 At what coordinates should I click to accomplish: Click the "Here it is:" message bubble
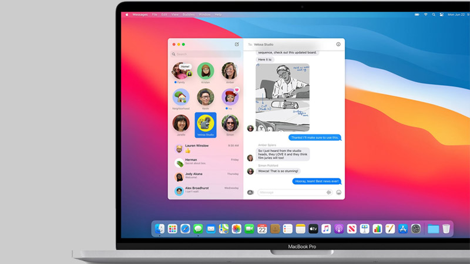point(265,60)
